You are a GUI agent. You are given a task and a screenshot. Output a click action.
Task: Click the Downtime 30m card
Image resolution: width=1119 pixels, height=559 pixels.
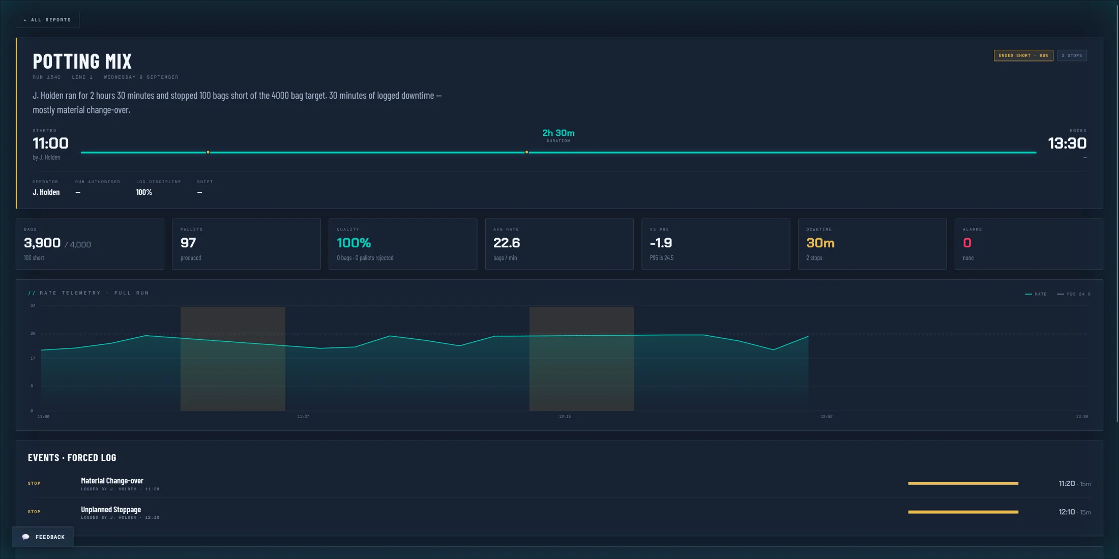[872, 244]
